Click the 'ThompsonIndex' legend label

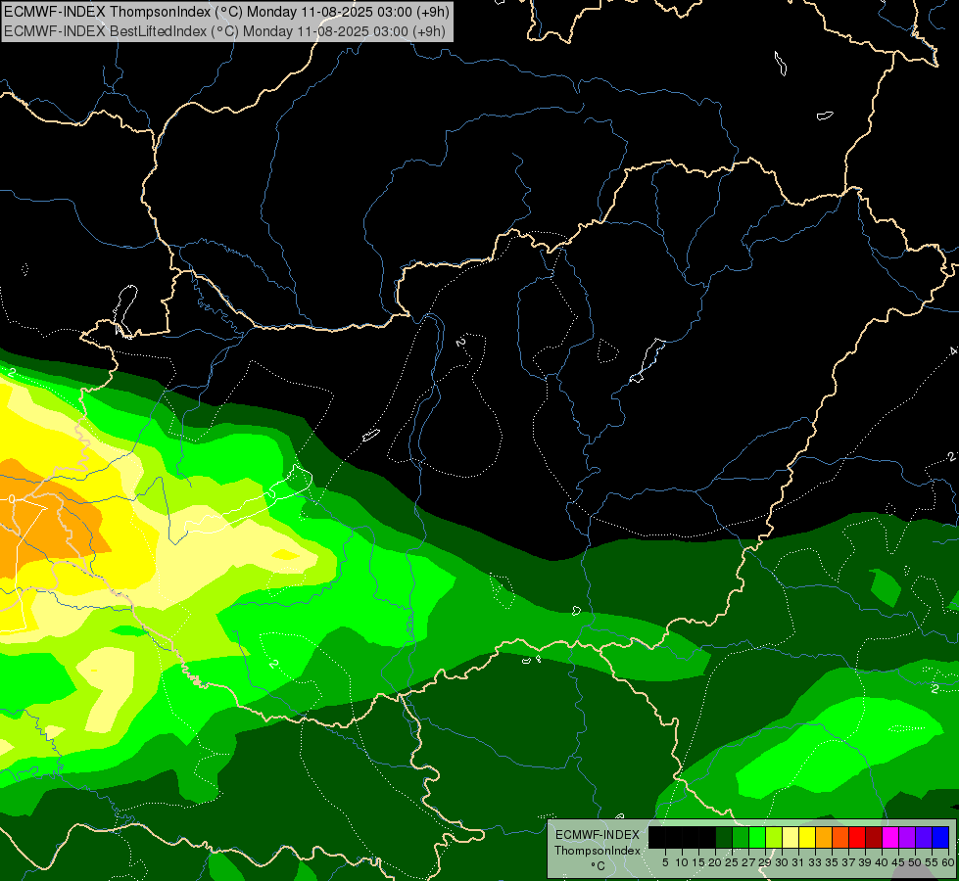598,851
